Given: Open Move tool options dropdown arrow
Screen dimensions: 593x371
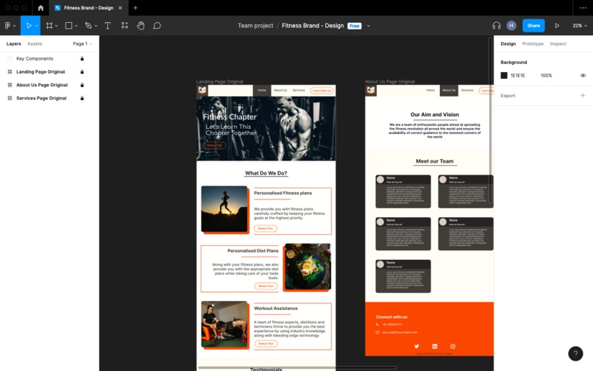Looking at the screenshot, I should click(37, 26).
